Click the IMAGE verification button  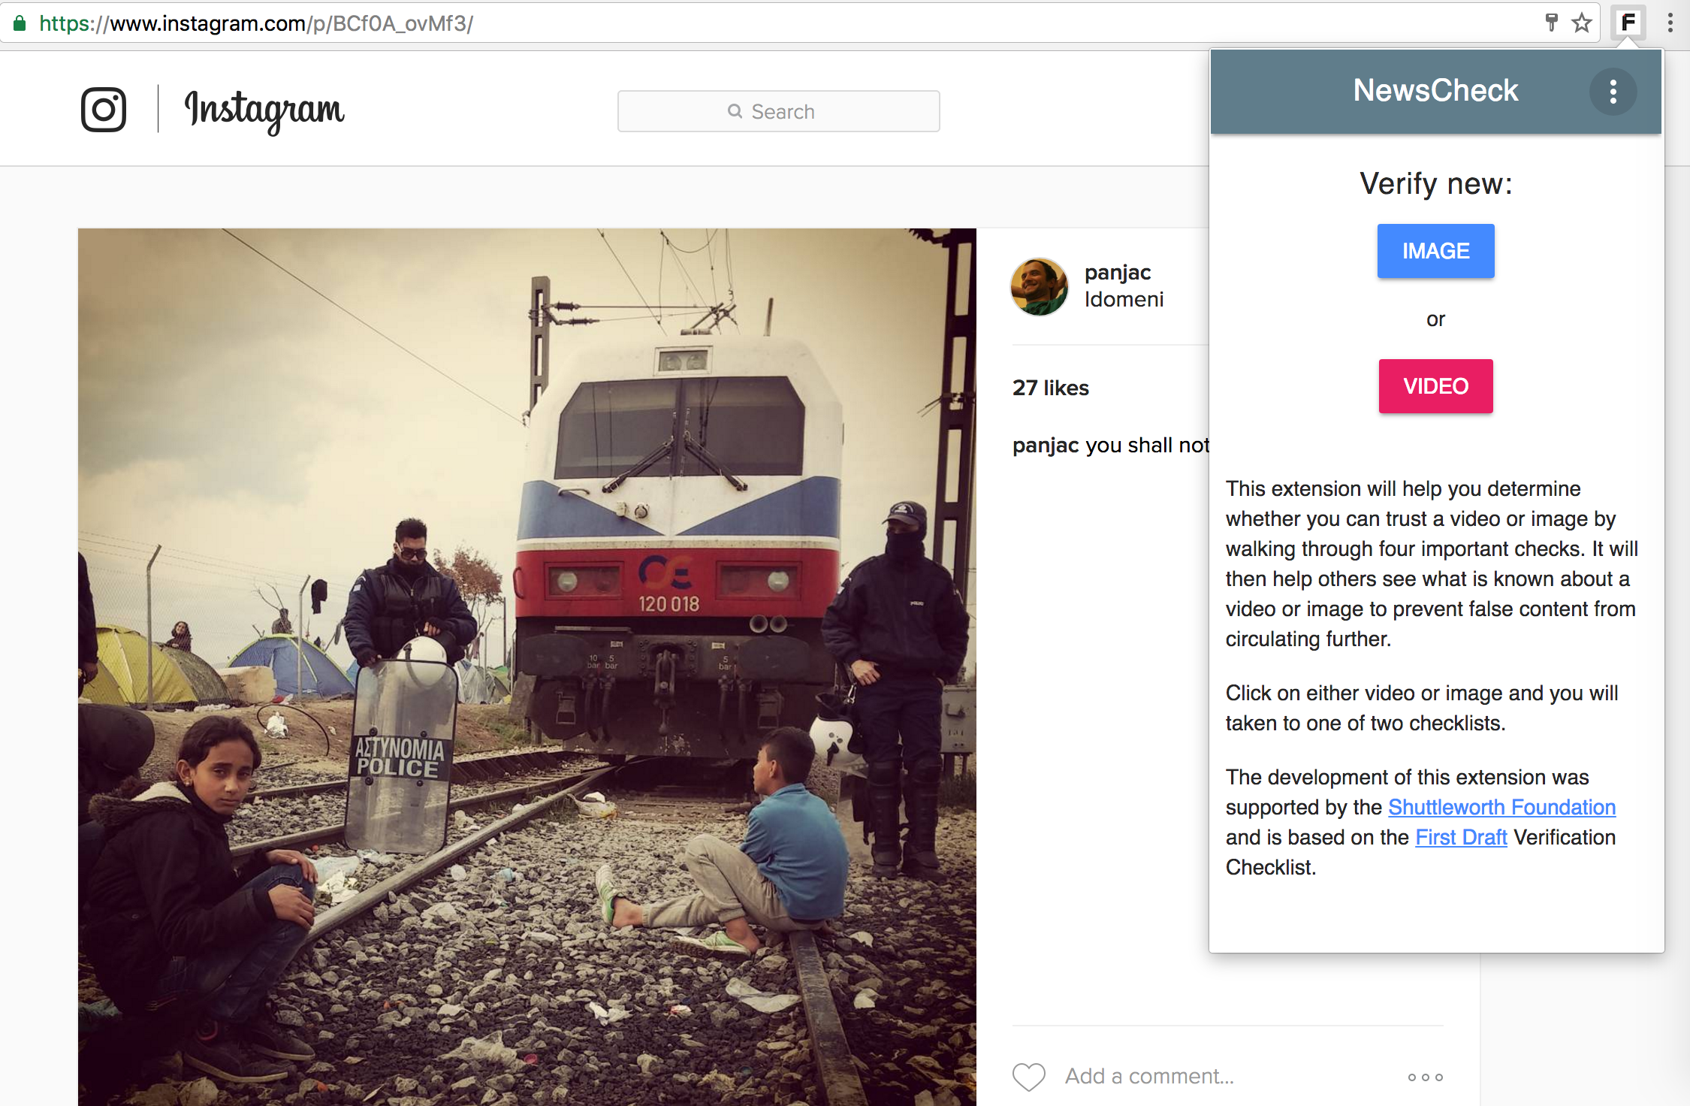(x=1435, y=251)
